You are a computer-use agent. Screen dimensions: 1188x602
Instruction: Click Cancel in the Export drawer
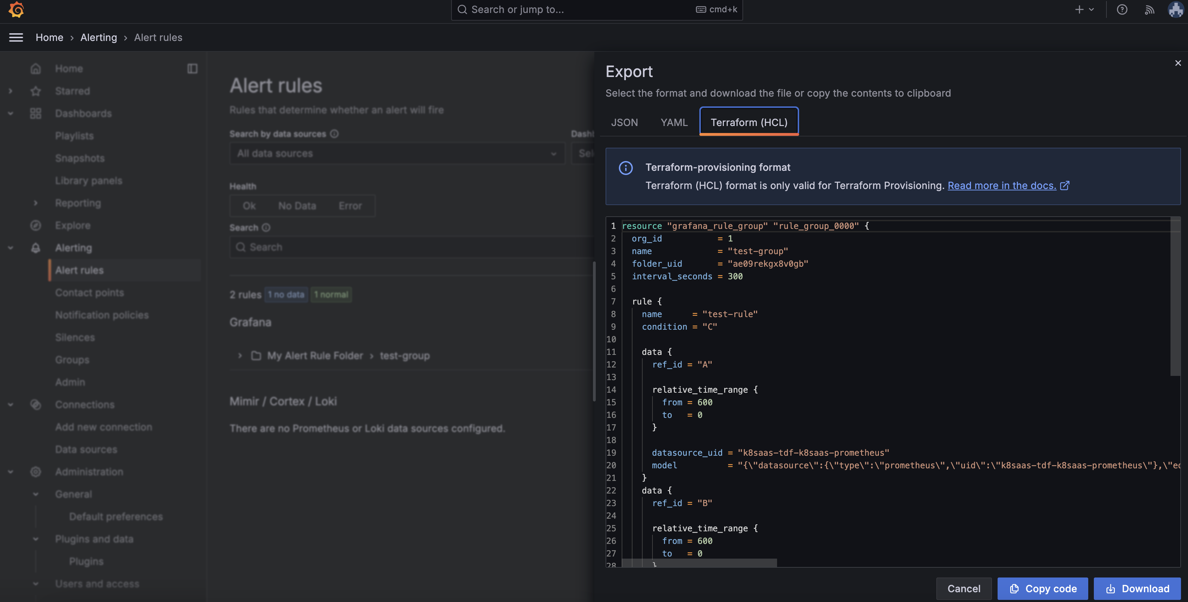[963, 588]
